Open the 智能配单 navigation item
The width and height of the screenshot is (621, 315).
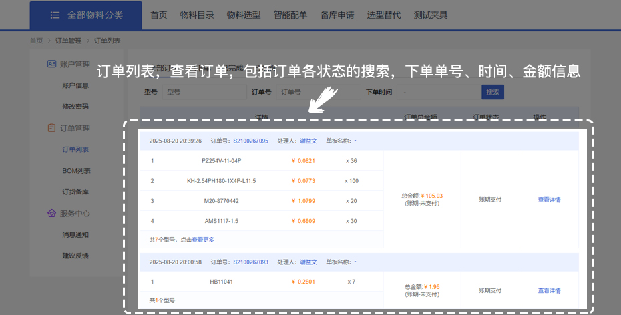(x=290, y=15)
